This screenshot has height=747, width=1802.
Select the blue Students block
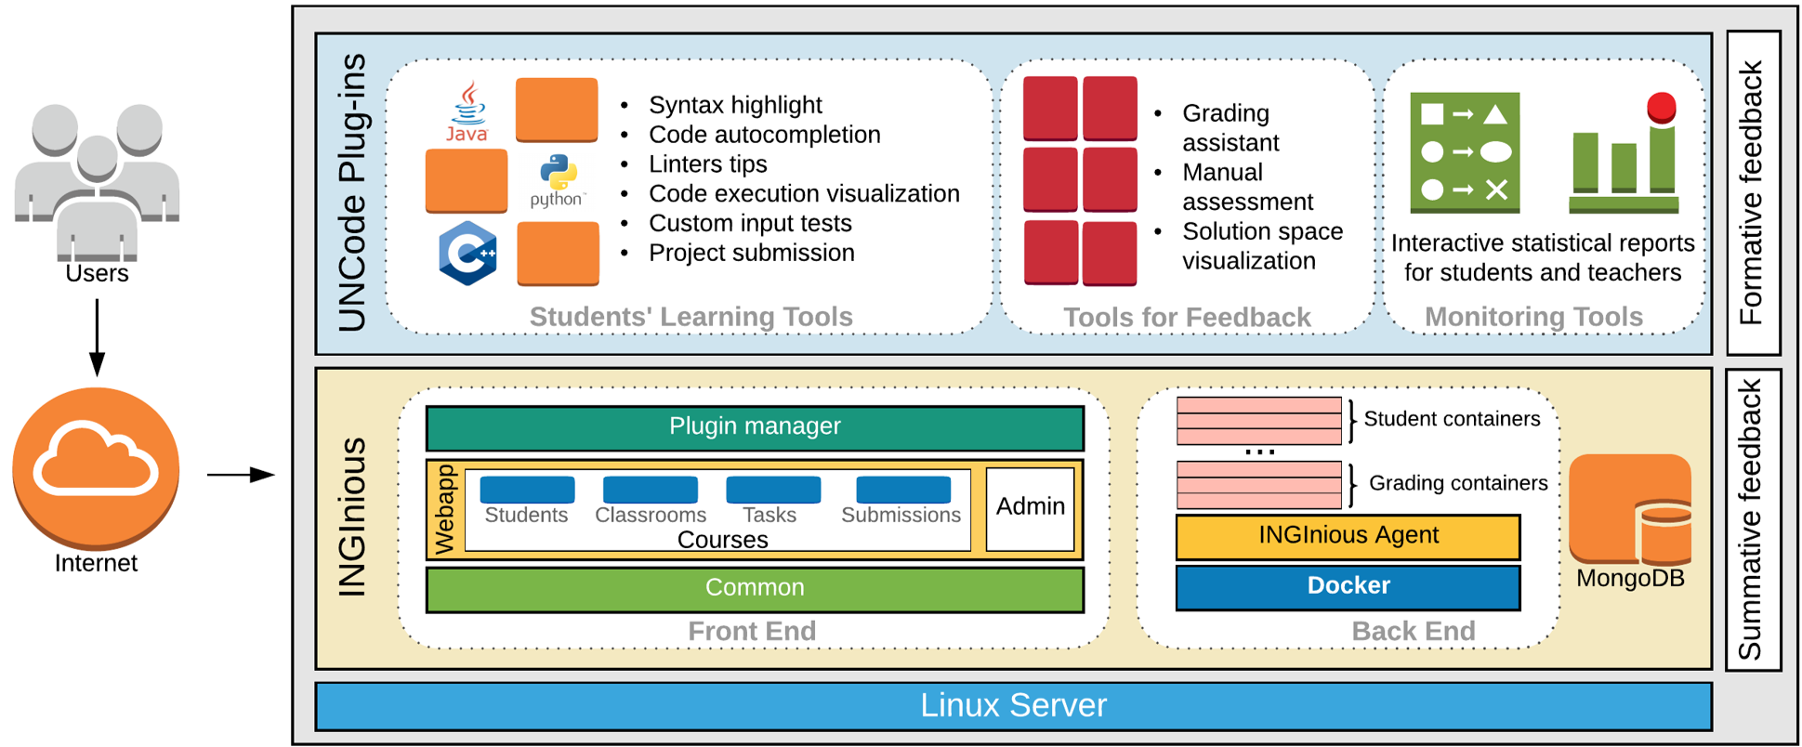pyautogui.click(x=527, y=489)
